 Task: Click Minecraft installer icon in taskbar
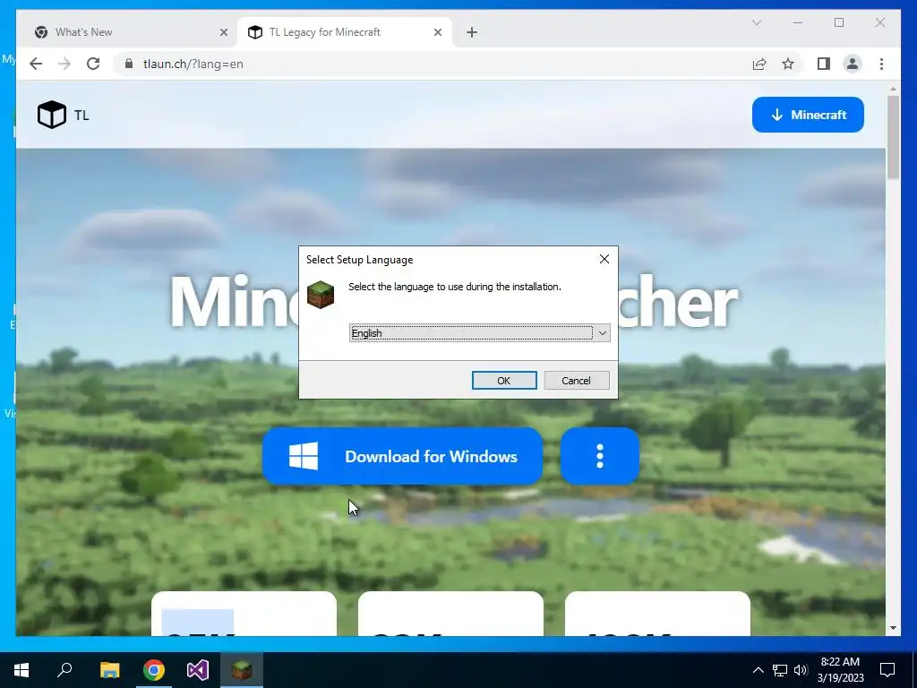pos(242,670)
